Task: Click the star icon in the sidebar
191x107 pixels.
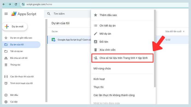Action: point(6,38)
